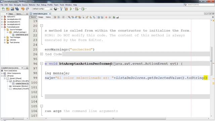Click the New File toolbar icon

[x=3, y=9]
